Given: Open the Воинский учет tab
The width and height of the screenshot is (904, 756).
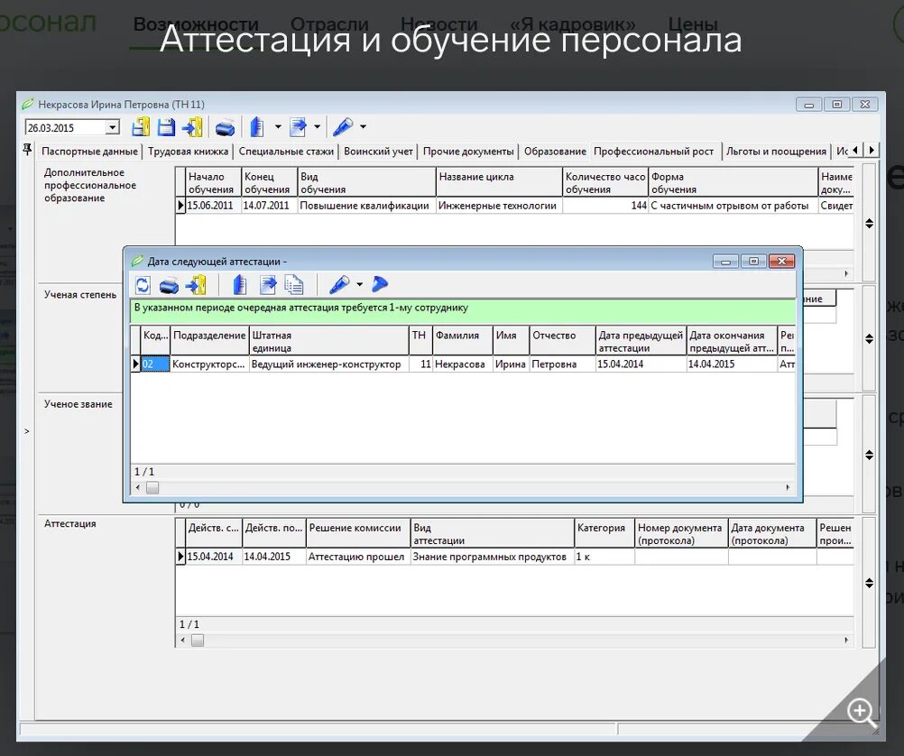Looking at the screenshot, I should pyautogui.click(x=377, y=151).
